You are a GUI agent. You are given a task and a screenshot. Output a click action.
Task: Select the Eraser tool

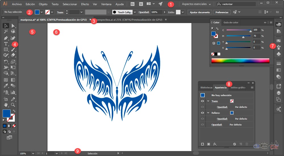[13, 55]
